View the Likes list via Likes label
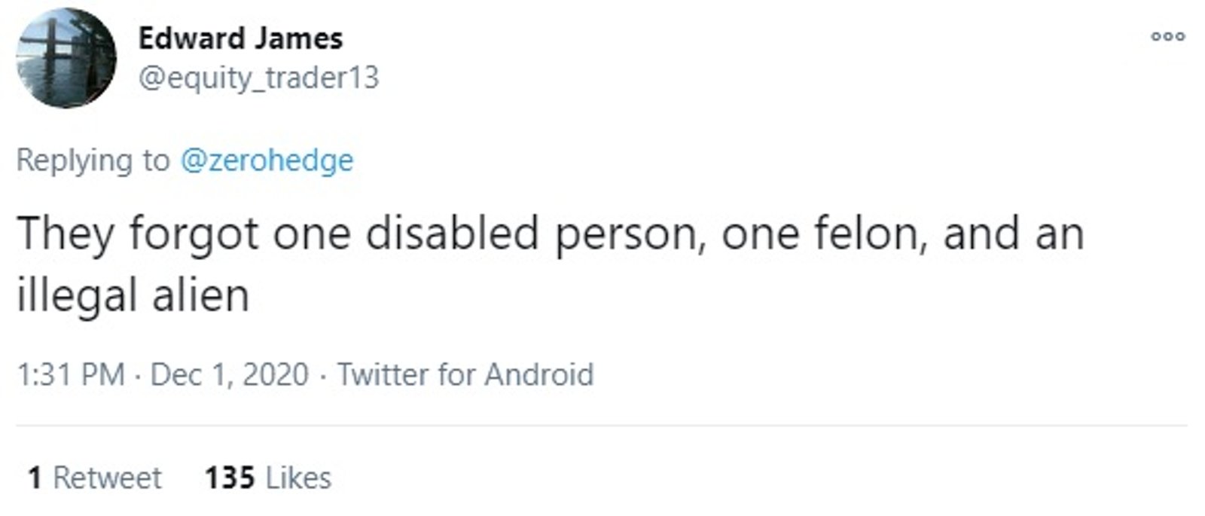This screenshot has height=516, width=1205. [298, 478]
